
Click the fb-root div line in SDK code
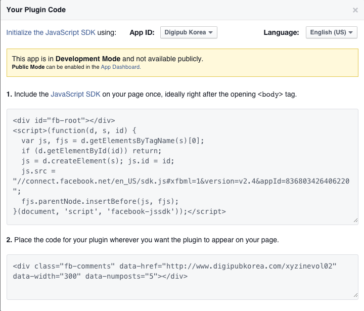(x=64, y=120)
